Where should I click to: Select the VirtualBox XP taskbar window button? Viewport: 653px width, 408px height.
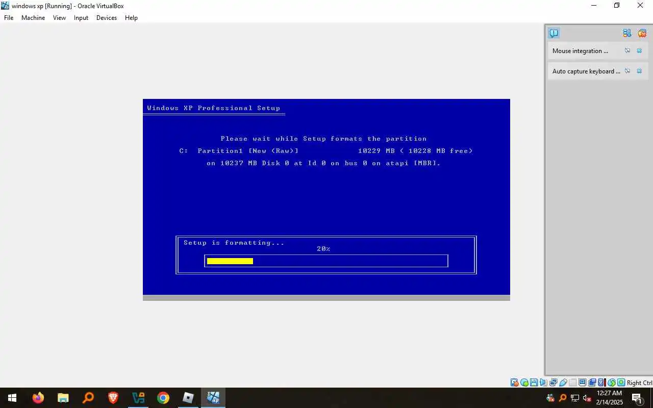(213, 398)
